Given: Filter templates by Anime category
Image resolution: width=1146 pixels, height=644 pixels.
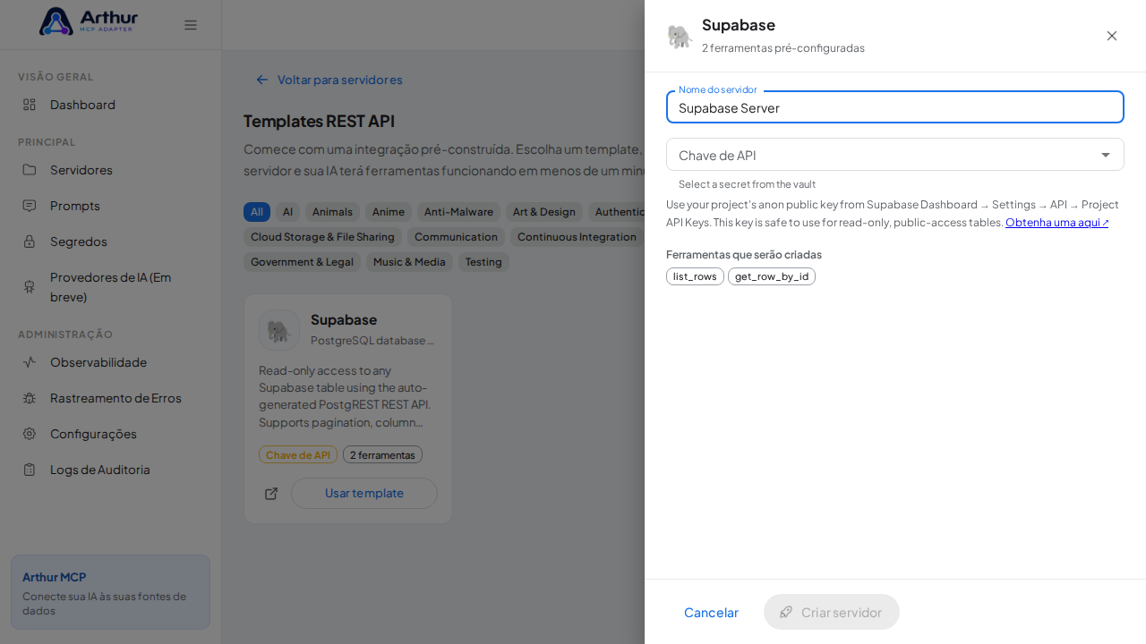Looking at the screenshot, I should [x=389, y=212].
